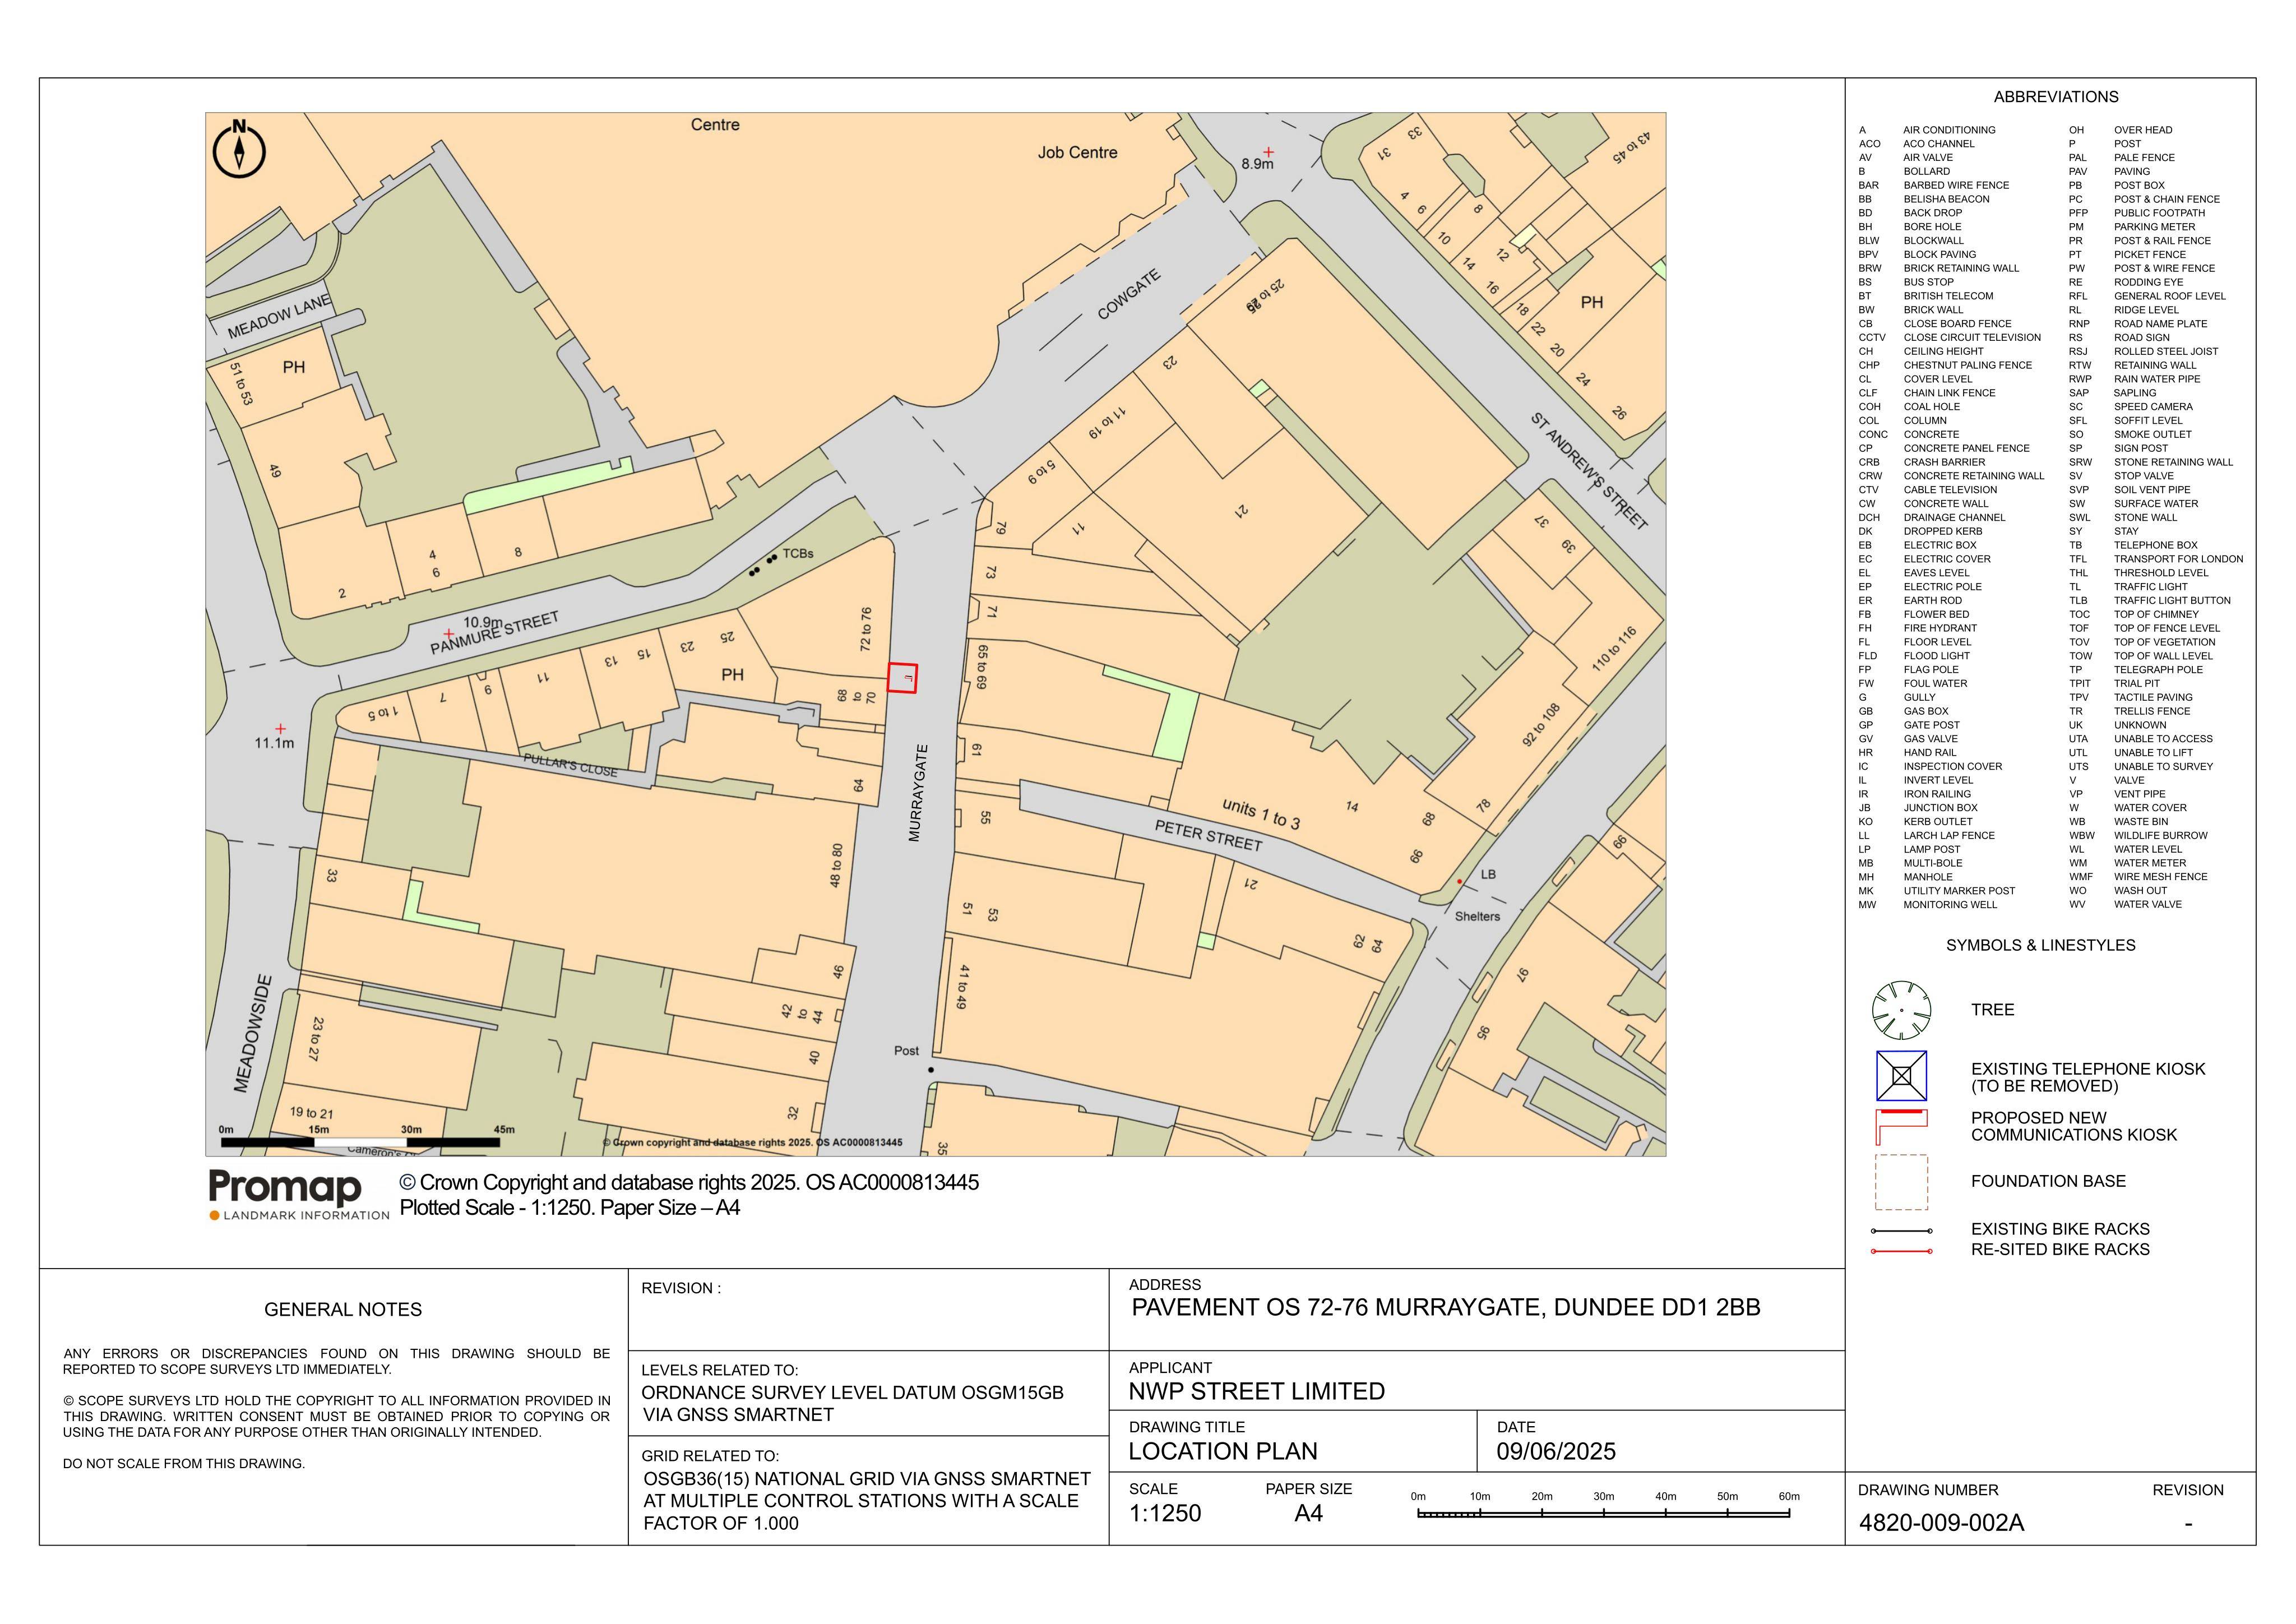Image resolution: width=2296 pixels, height=1624 pixels.
Task: Click the PETER STREET label
Action: 1208,835
